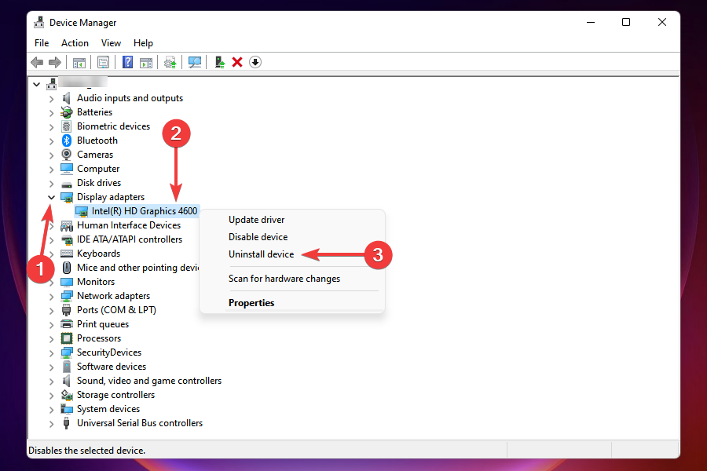Click the Properties sheet toolbar icon
The image size is (707, 471).
click(x=103, y=62)
